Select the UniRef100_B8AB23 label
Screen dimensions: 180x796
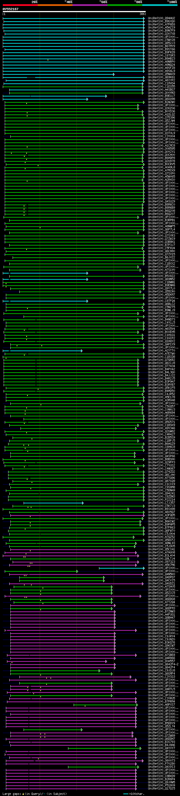161,59
